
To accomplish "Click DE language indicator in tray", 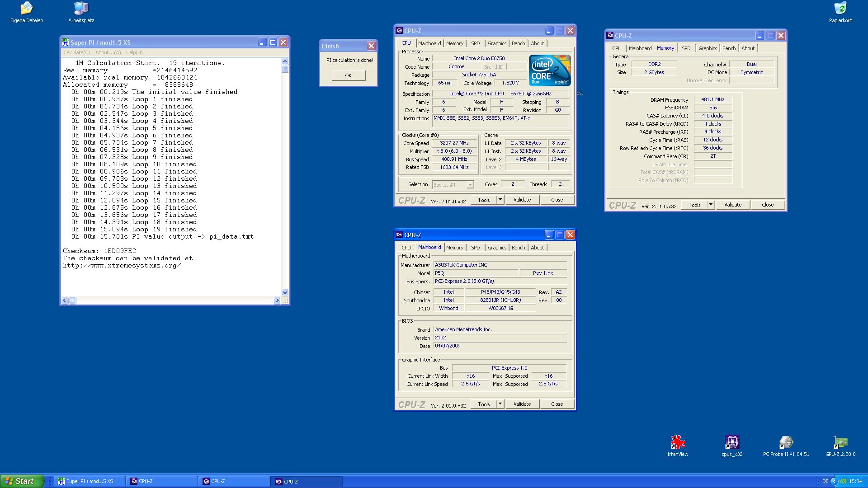I will pos(825,481).
